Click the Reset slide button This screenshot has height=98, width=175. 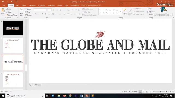pyautogui.click(x=28, y=12)
